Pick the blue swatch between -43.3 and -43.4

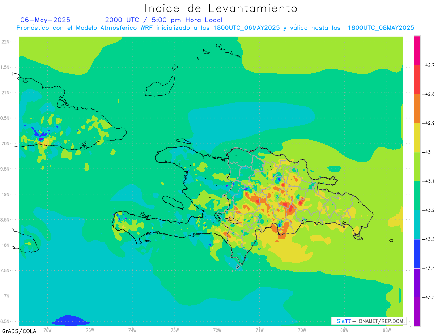[417, 254]
